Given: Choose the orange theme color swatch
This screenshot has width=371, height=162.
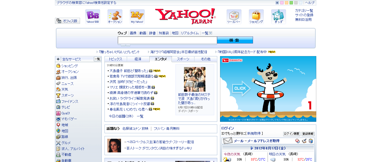Looking at the screenshot, I should pyautogui.click(x=287, y=3).
